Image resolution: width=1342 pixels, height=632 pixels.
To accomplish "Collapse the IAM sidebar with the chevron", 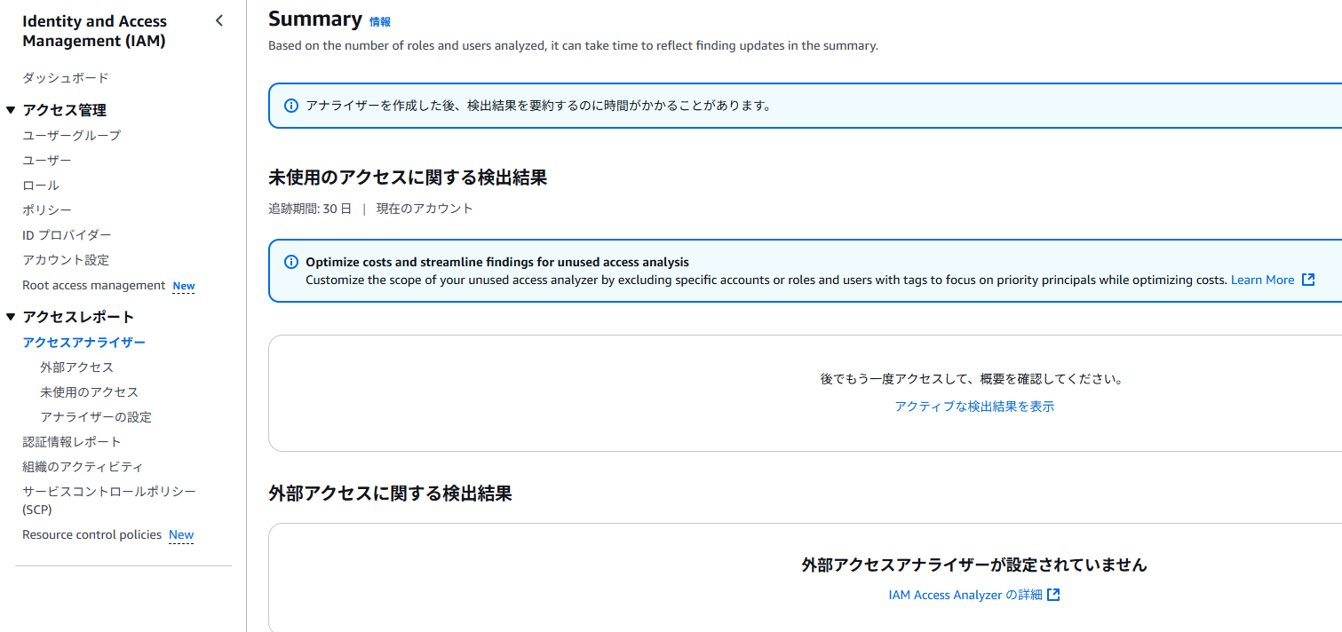I will (219, 21).
